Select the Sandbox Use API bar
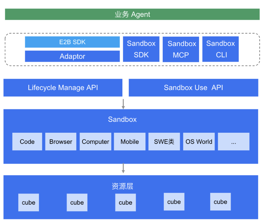The image size is (261, 223). pyautogui.click(x=193, y=88)
